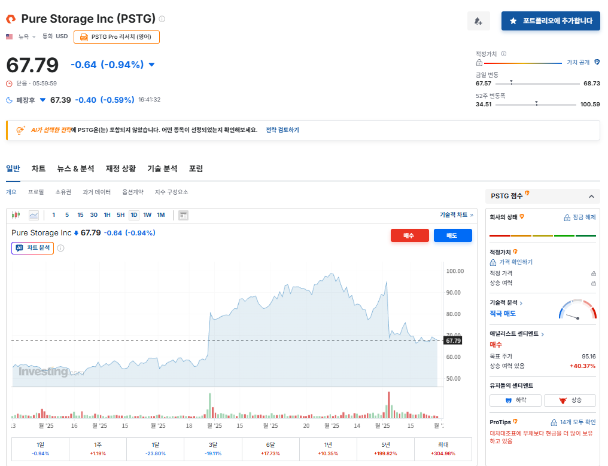Image resolution: width=608 pixels, height=466 pixels.
Task: Open the 옵션계약 sub-tab
Action: (133, 192)
